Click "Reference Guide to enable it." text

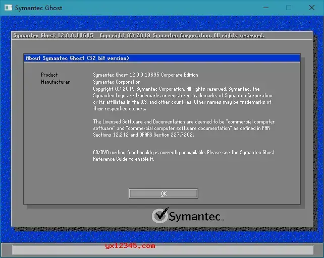click(124, 159)
